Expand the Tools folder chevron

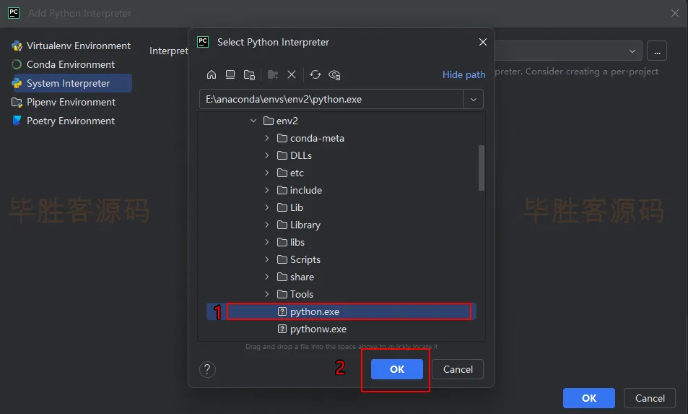click(267, 294)
